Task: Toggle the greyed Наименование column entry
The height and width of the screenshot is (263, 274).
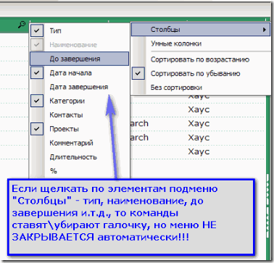Action: click(79, 45)
